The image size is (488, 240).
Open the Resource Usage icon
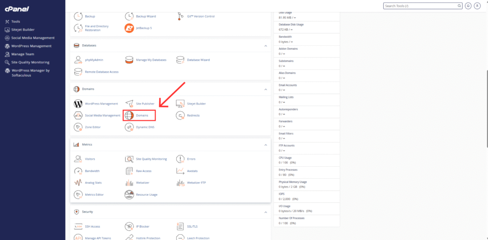129,194
